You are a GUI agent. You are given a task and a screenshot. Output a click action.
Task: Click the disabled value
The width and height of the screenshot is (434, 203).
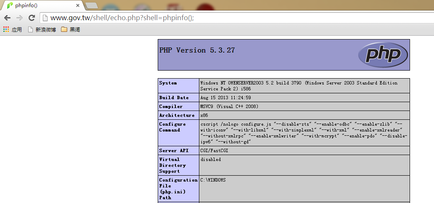[x=211, y=159]
